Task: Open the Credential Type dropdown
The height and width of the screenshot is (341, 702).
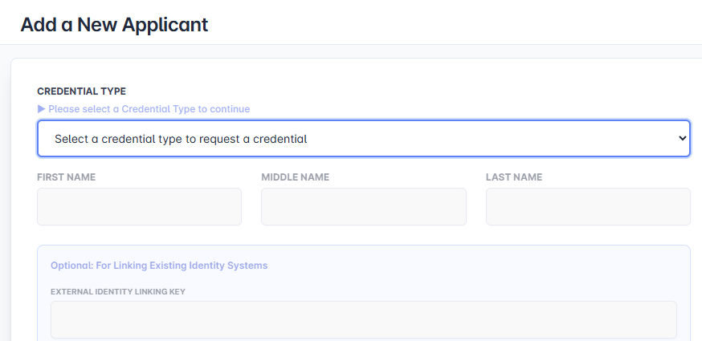Action: point(363,139)
